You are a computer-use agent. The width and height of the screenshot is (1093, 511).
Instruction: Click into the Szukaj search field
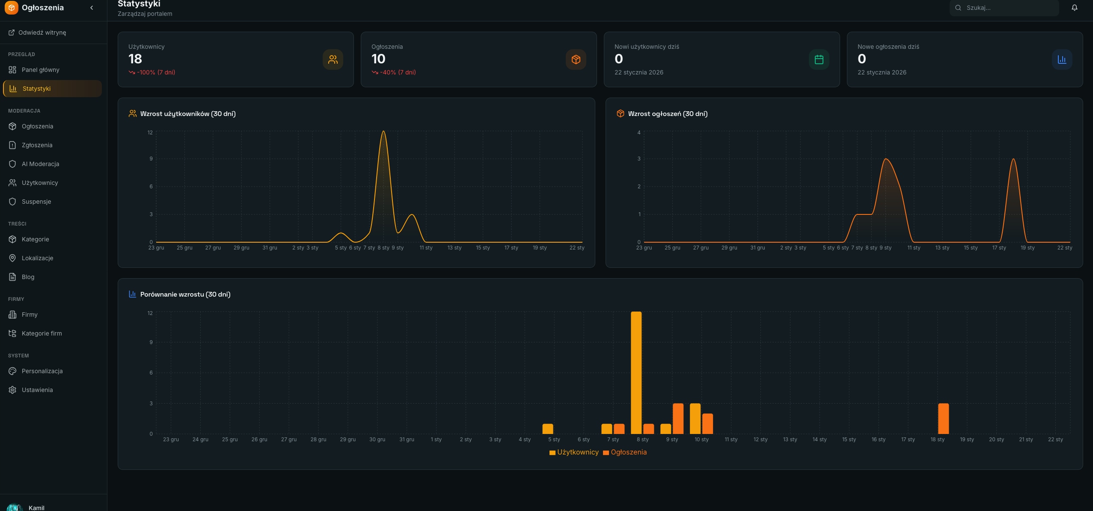point(1004,8)
